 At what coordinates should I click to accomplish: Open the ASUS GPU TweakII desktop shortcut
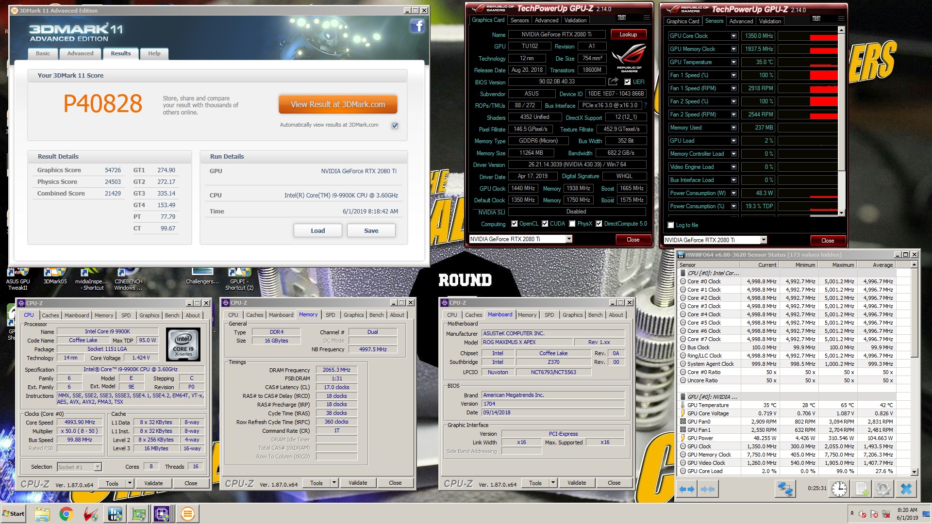coord(18,278)
